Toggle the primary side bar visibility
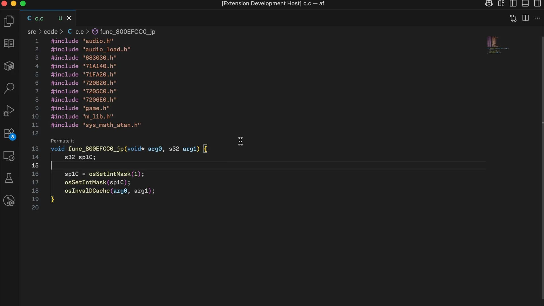 pyautogui.click(x=513, y=4)
